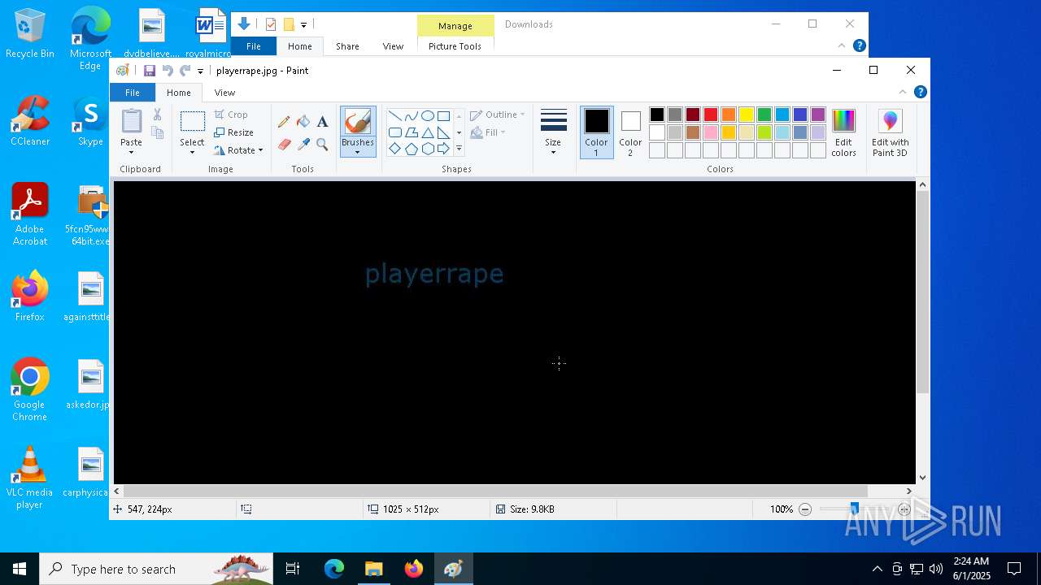Select the Eraser tool
Image resolution: width=1041 pixels, height=585 pixels.
coord(284,145)
